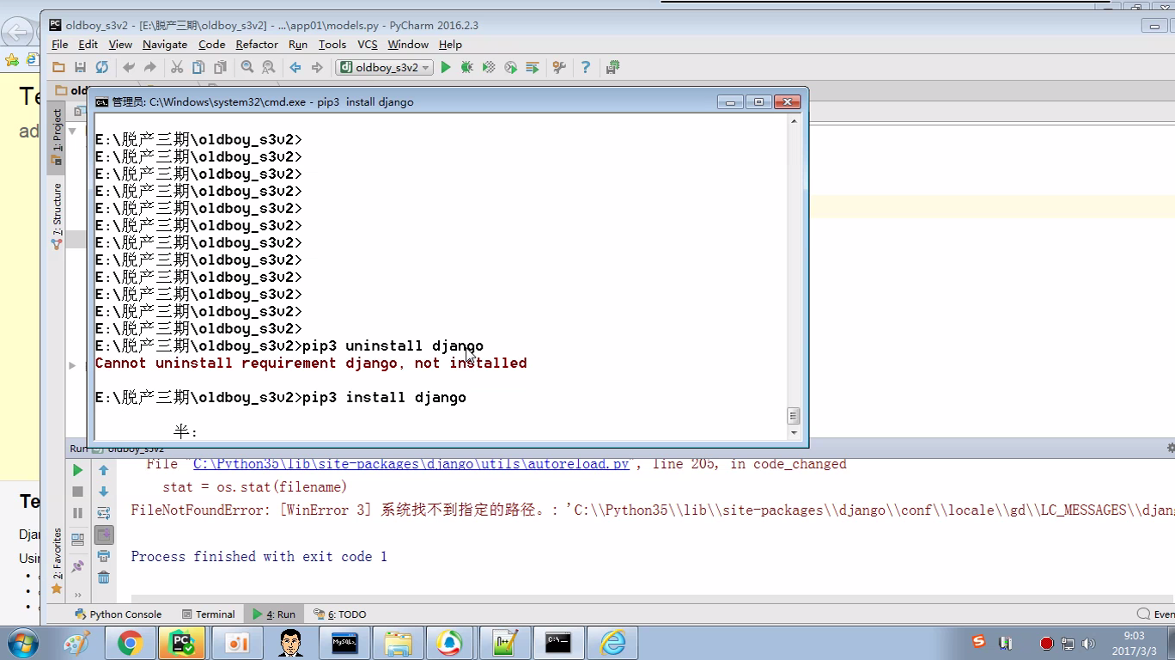The height and width of the screenshot is (660, 1175).
Task: Click the Save All toolbar icon
Action: 80,67
